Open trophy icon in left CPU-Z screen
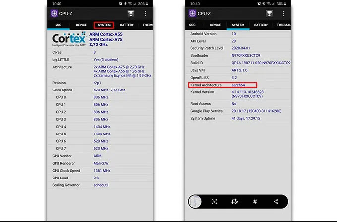 click(131, 13)
